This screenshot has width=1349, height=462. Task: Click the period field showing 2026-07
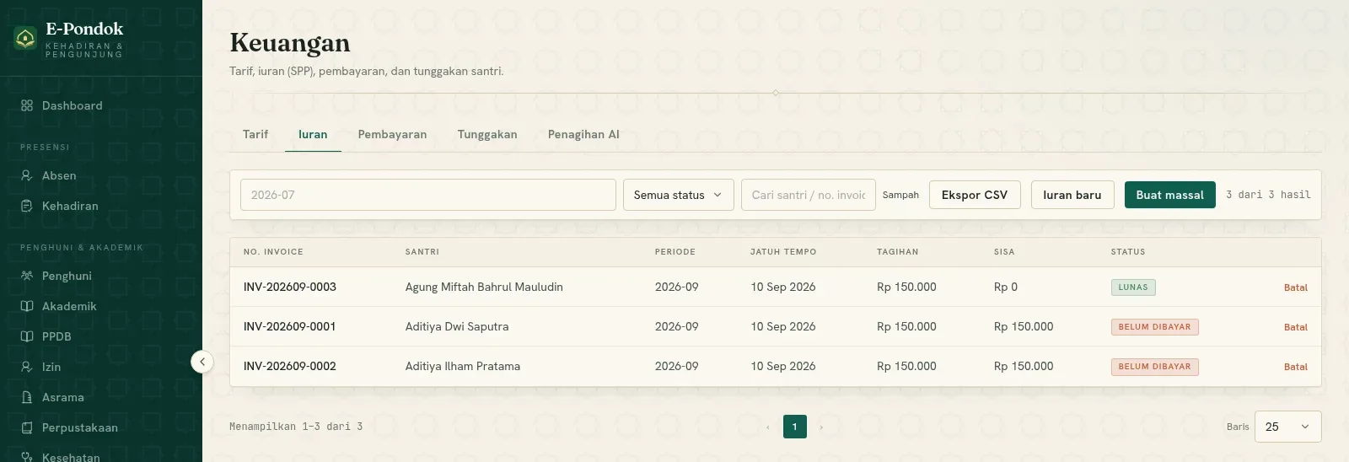click(x=428, y=195)
